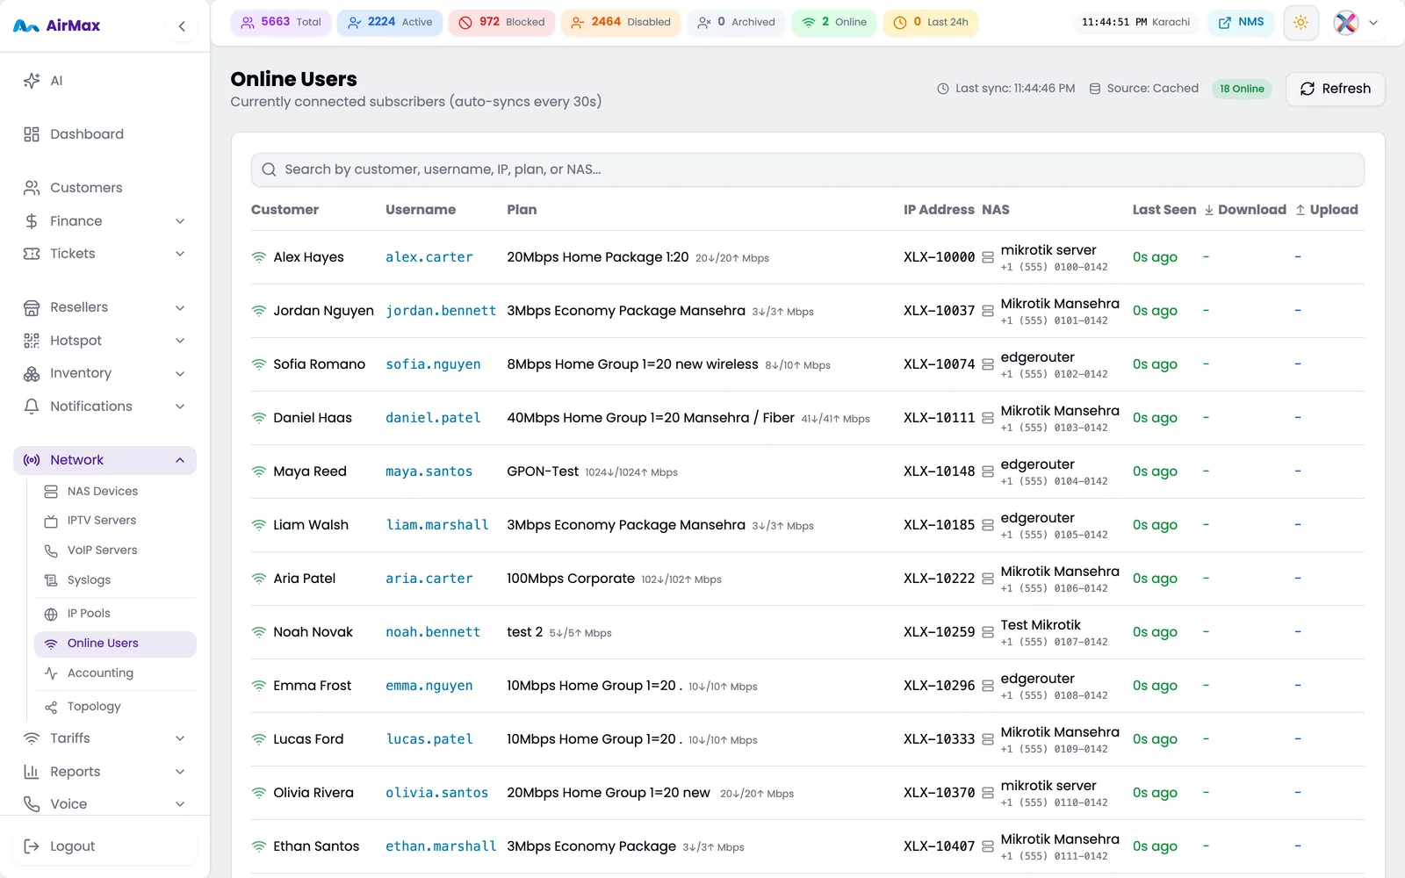Open username daniel.patel link
1405x878 pixels.
click(433, 418)
